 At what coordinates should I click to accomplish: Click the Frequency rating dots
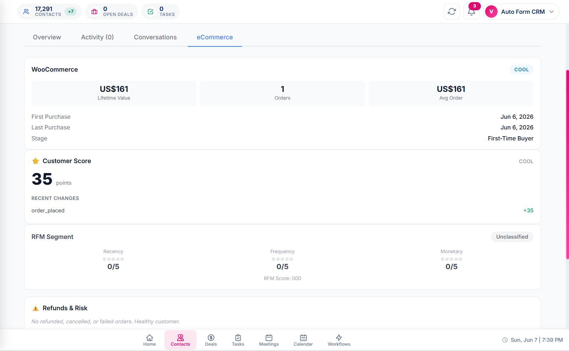point(282,259)
